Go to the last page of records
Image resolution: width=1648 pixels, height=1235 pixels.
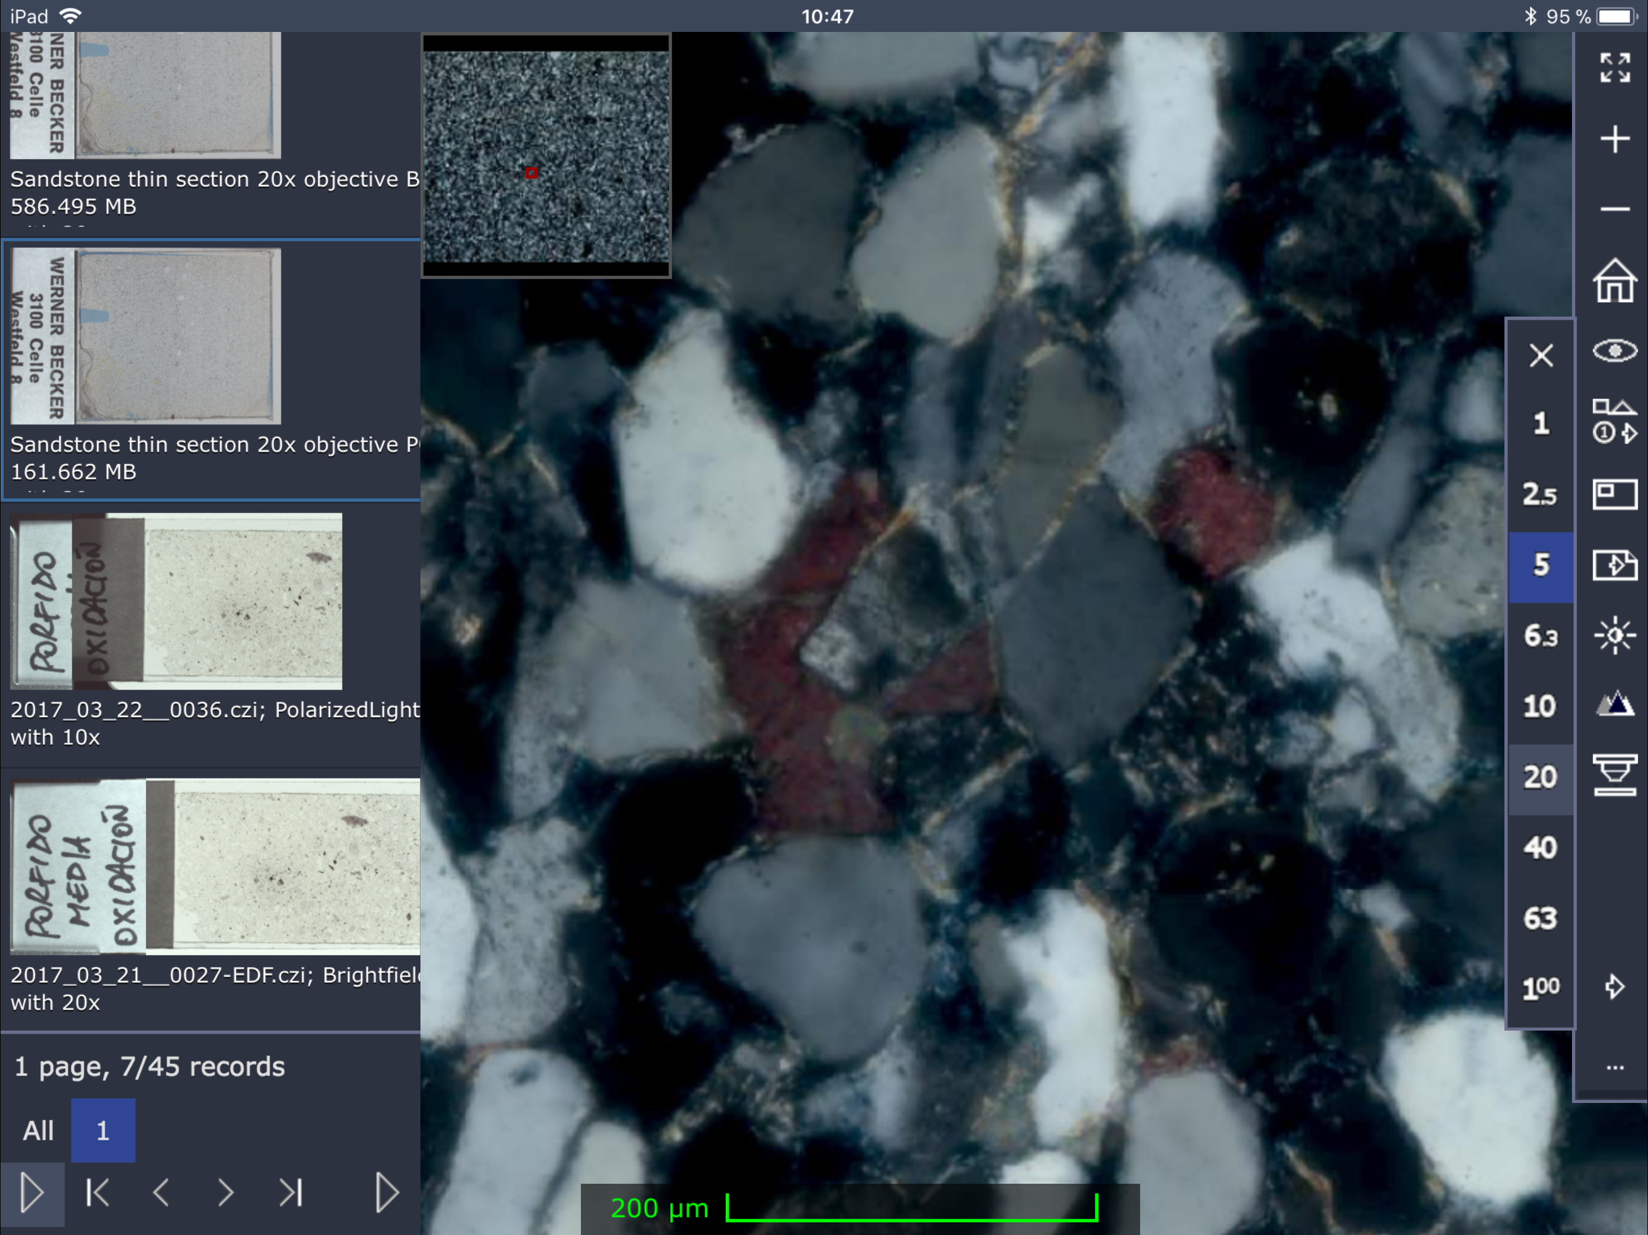(291, 1193)
